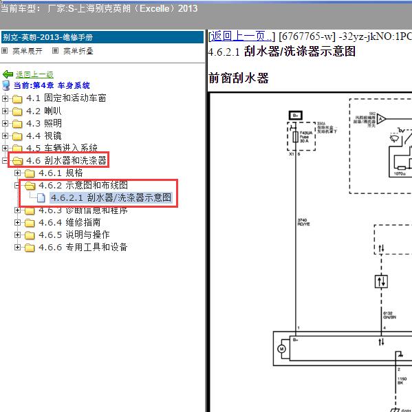Click folder icon for 4.3 照明
412x412 pixels.
[x=17, y=124]
